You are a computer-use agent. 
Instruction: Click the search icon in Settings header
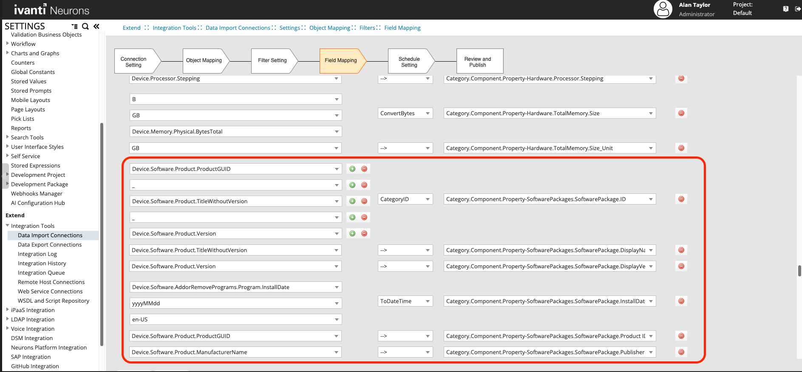click(x=85, y=26)
